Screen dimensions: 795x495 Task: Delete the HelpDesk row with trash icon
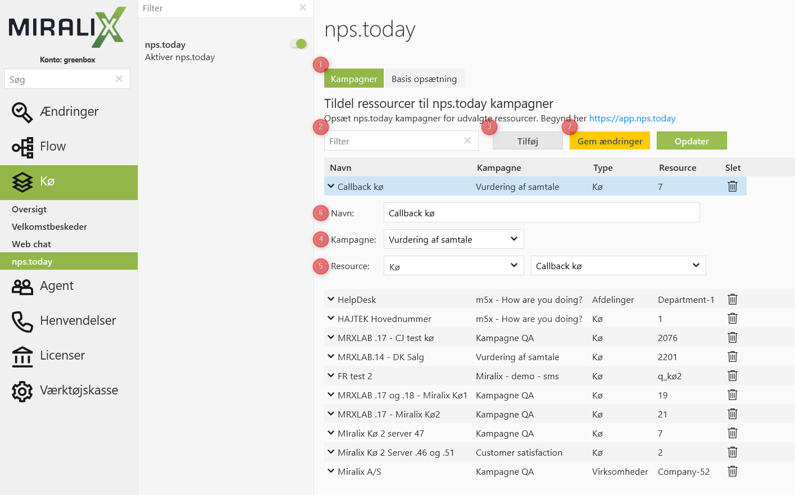tap(732, 299)
